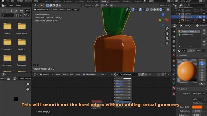Screen dimensions: 207x116
Task: Open the Modifiers wrench tab
Action: (x=174, y=65)
